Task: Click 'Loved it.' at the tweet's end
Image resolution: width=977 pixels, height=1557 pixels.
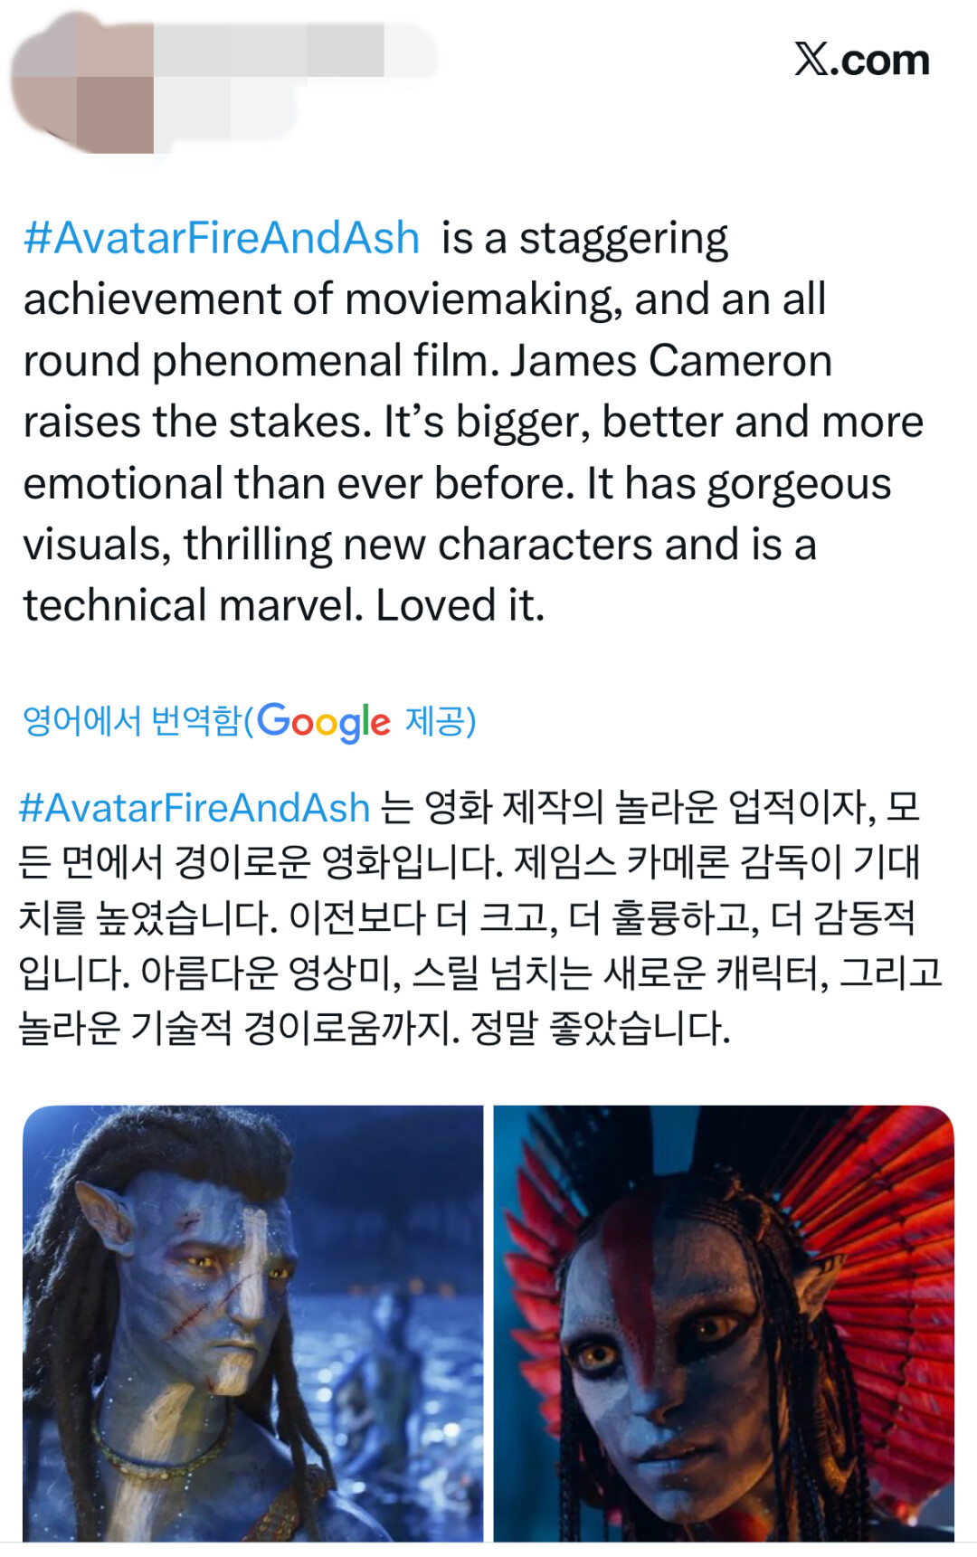Action: pos(460,605)
